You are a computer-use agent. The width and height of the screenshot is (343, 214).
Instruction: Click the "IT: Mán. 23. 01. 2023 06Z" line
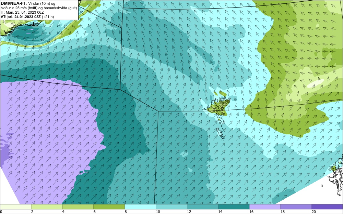pos(22,12)
